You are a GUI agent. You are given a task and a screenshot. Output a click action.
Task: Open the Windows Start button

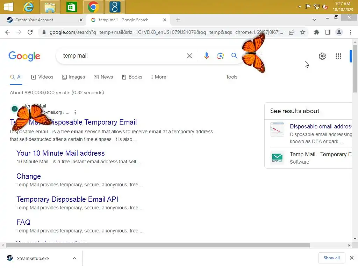9,7
